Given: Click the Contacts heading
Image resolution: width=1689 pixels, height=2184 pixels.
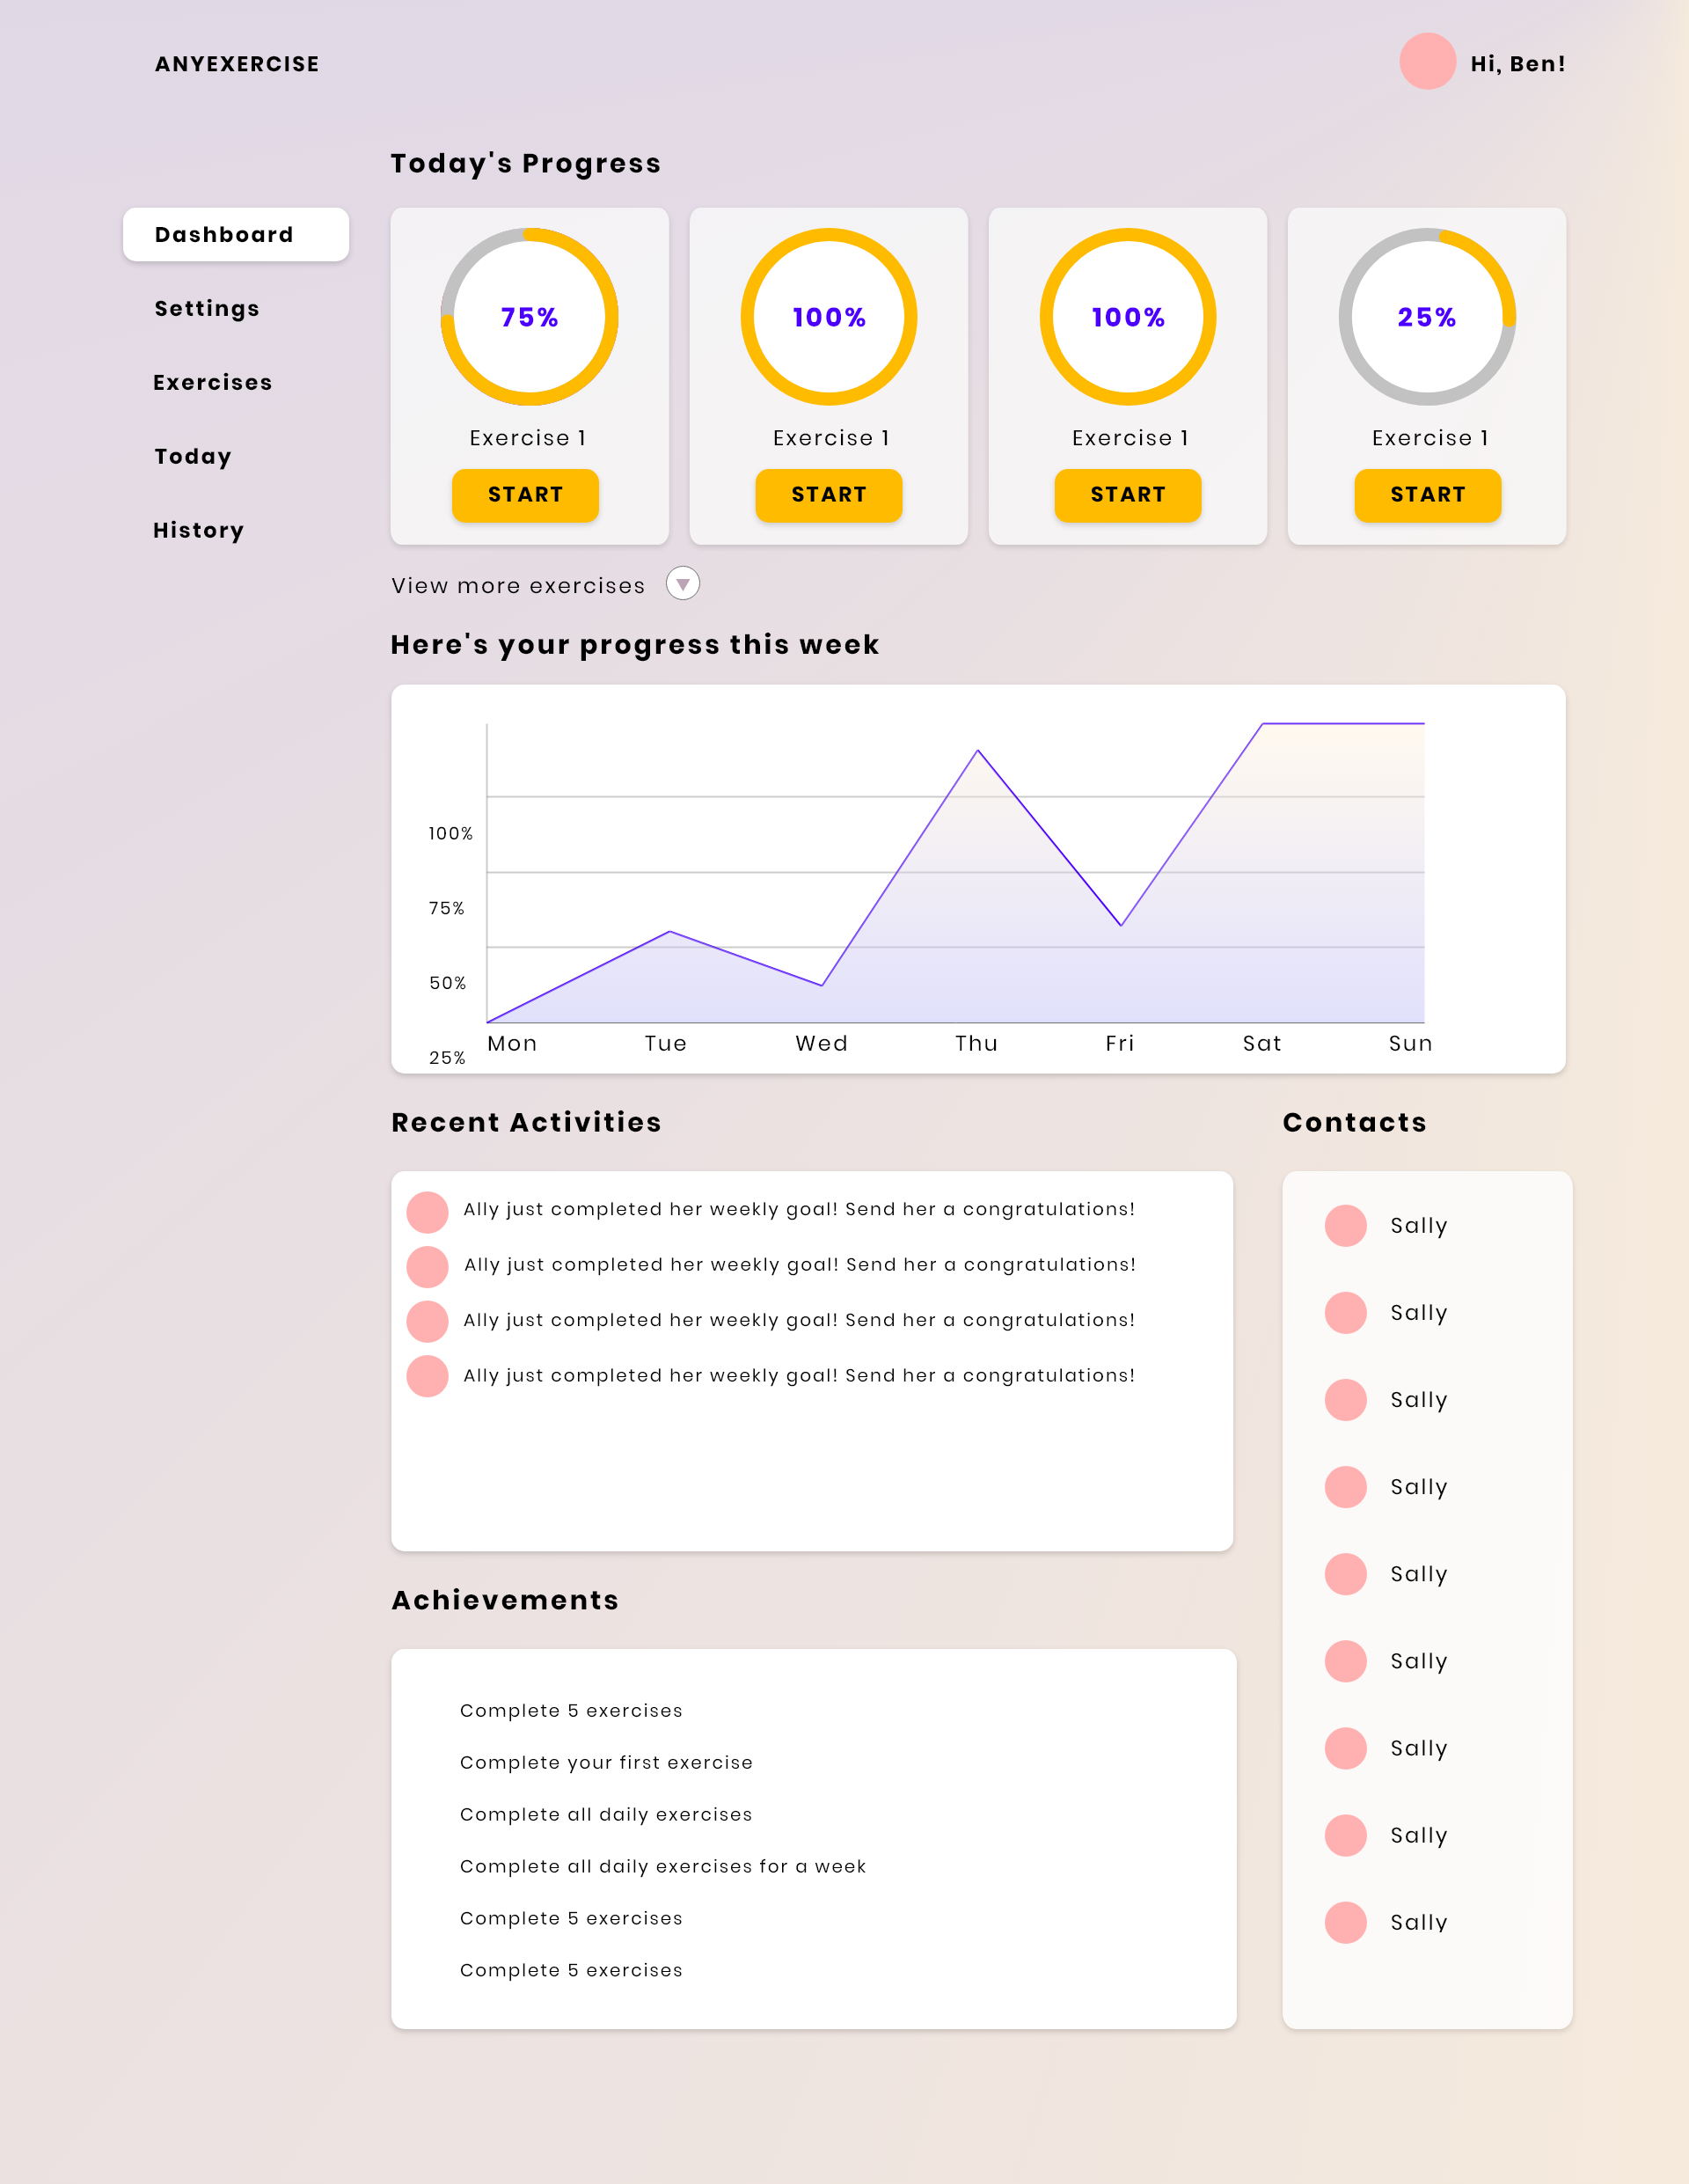Looking at the screenshot, I should click(x=1355, y=1123).
